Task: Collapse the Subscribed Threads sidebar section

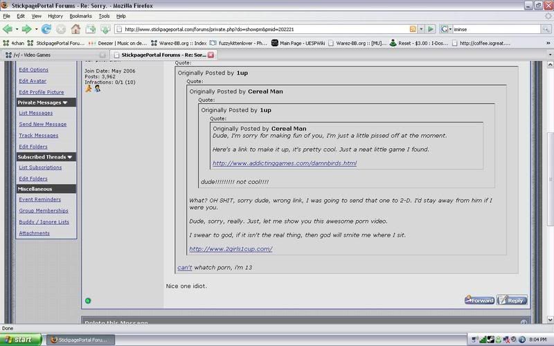Action: tap(70, 157)
